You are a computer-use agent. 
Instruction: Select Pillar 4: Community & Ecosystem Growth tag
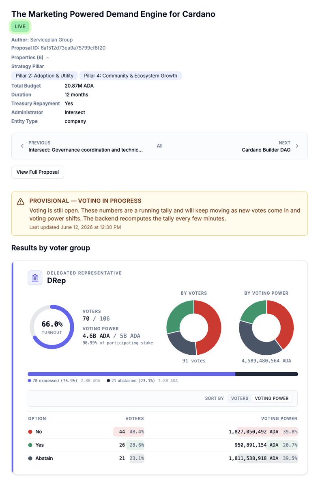click(x=131, y=75)
